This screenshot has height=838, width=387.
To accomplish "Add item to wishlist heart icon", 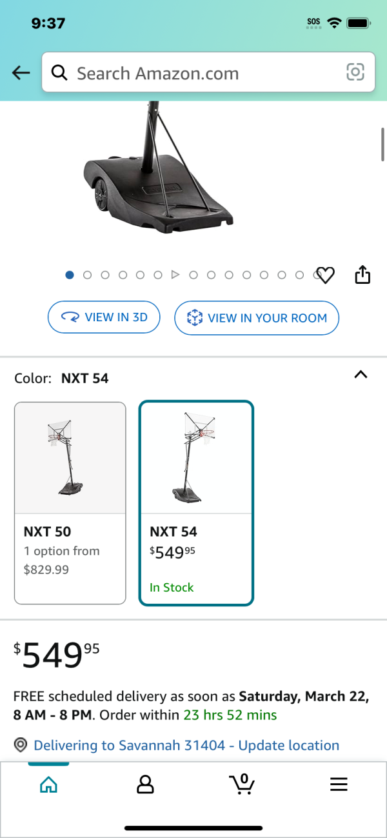I will pos(326,275).
